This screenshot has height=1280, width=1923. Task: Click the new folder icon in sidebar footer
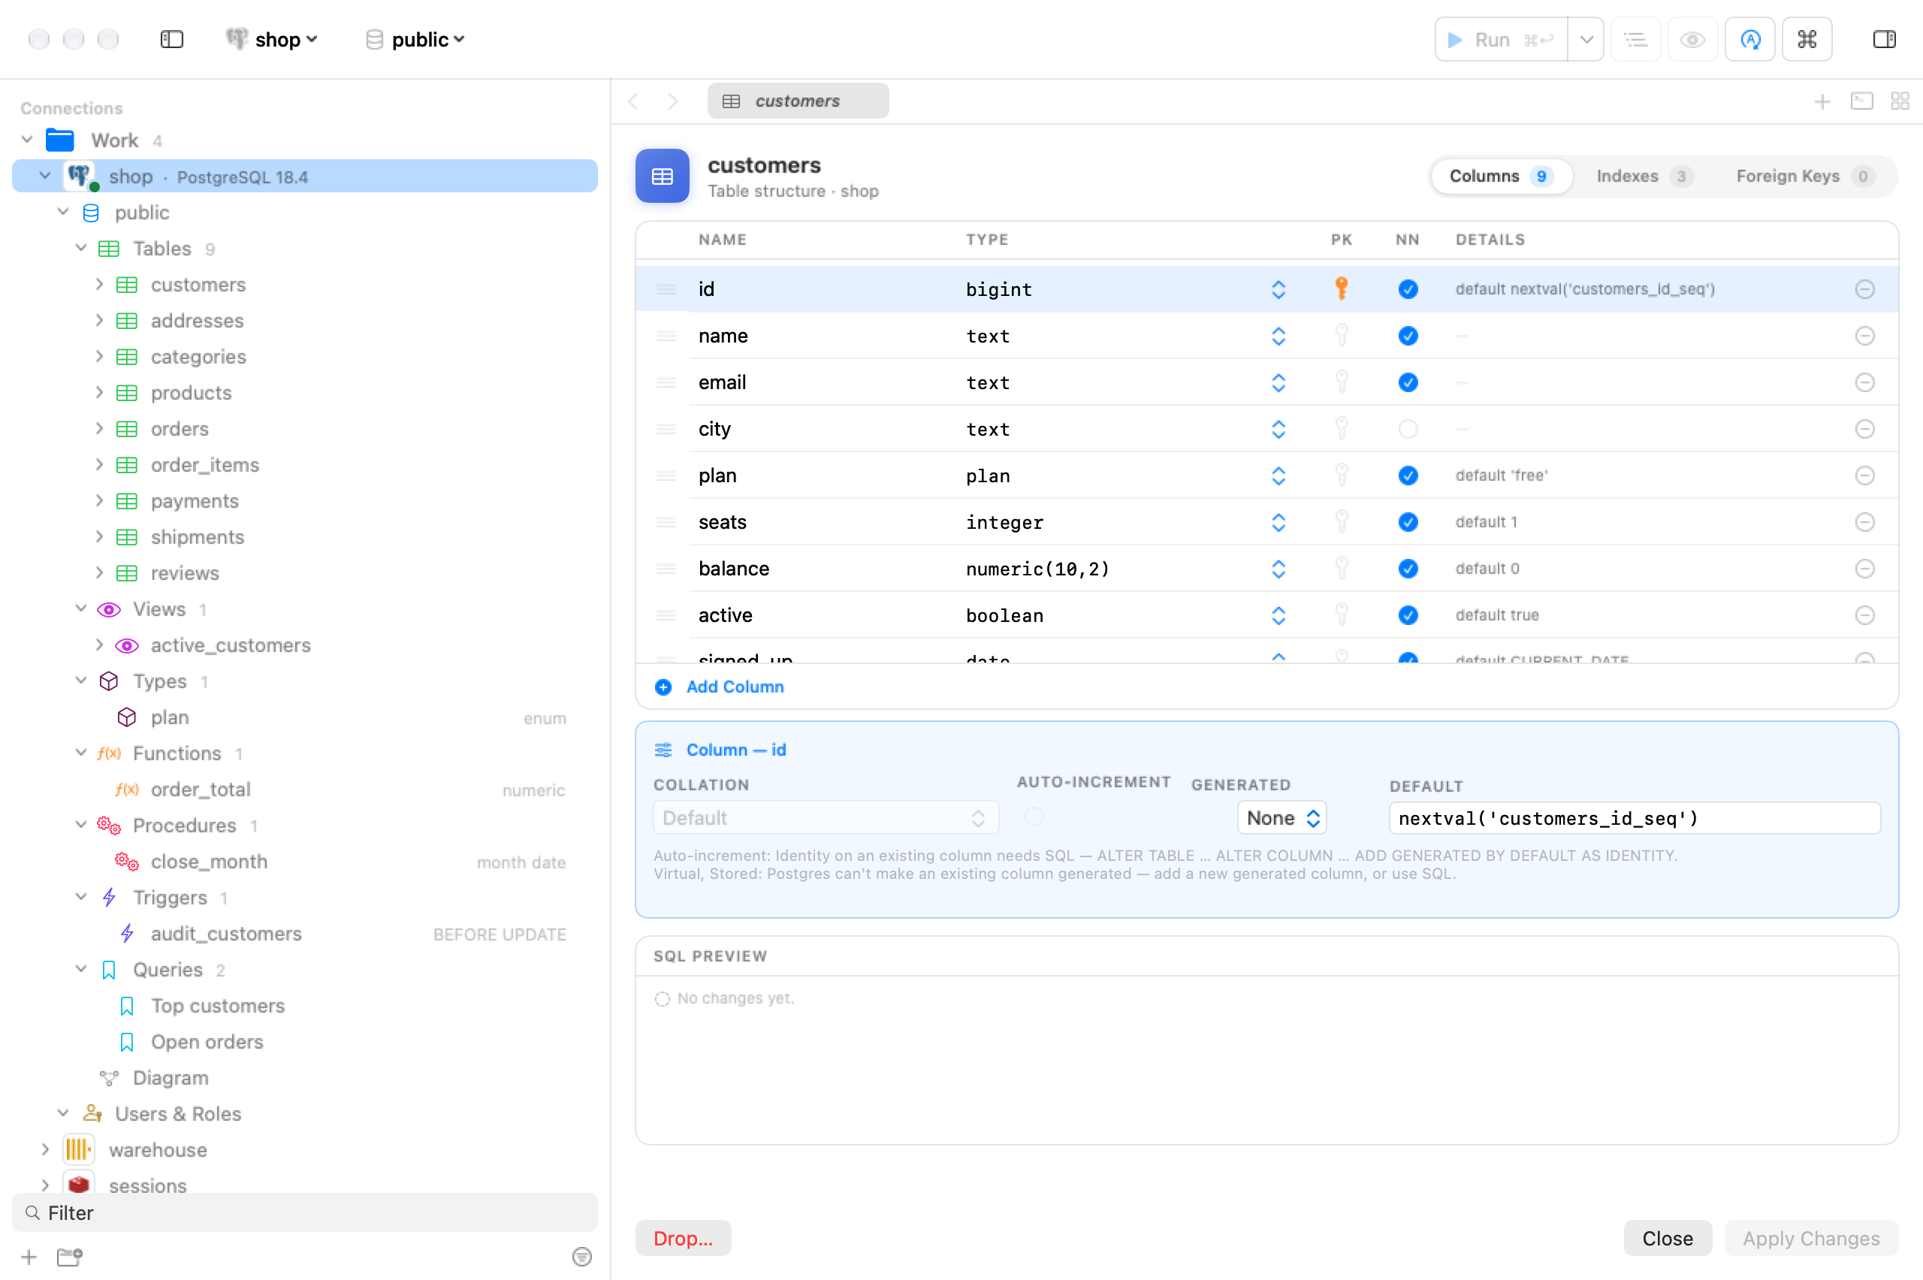(69, 1256)
